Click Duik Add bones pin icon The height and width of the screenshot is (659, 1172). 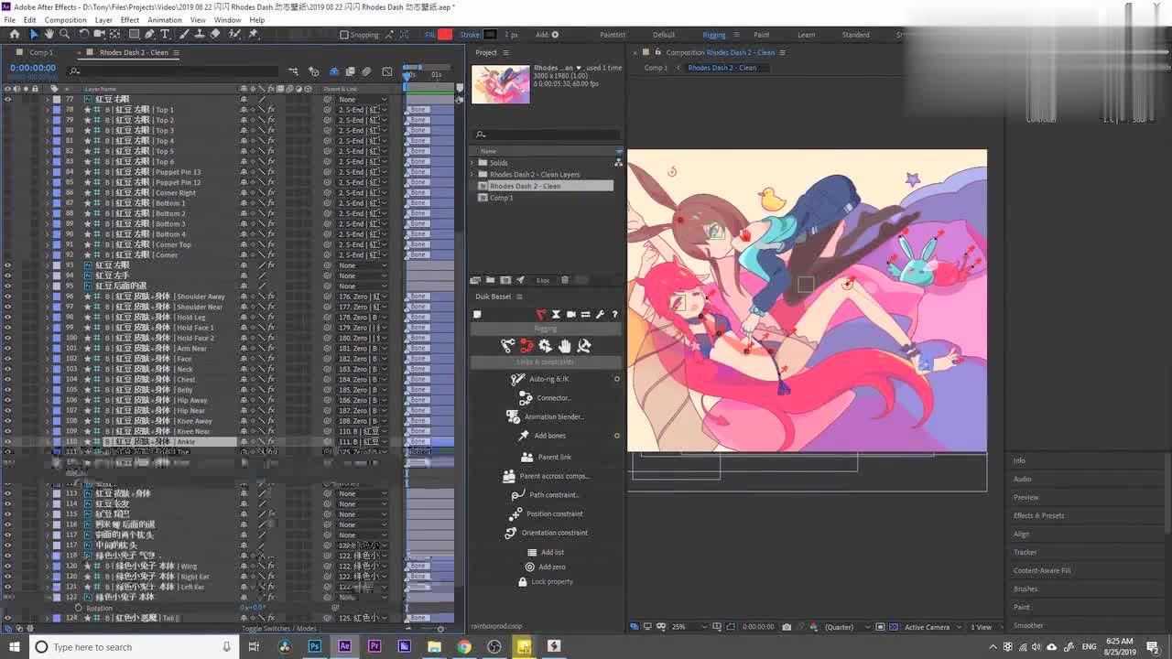(524, 436)
